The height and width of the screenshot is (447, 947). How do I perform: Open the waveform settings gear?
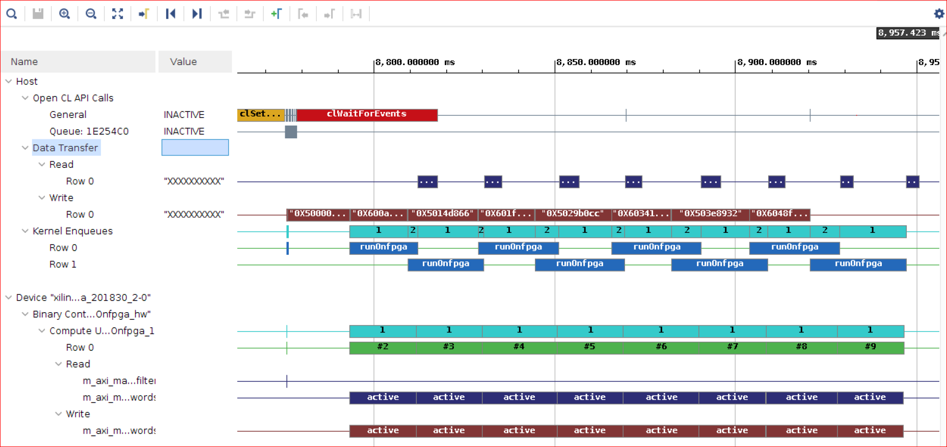pos(939,14)
